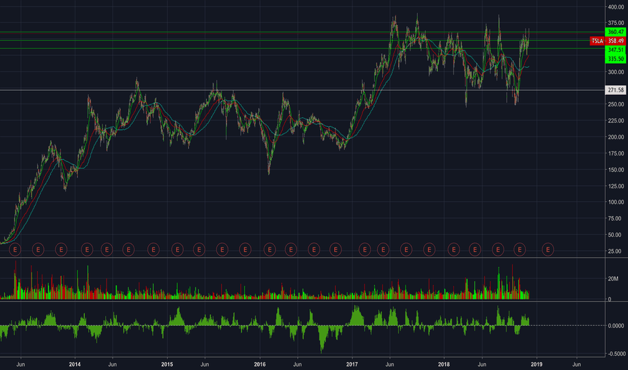Select the 271.58 white price label

pyautogui.click(x=616, y=90)
